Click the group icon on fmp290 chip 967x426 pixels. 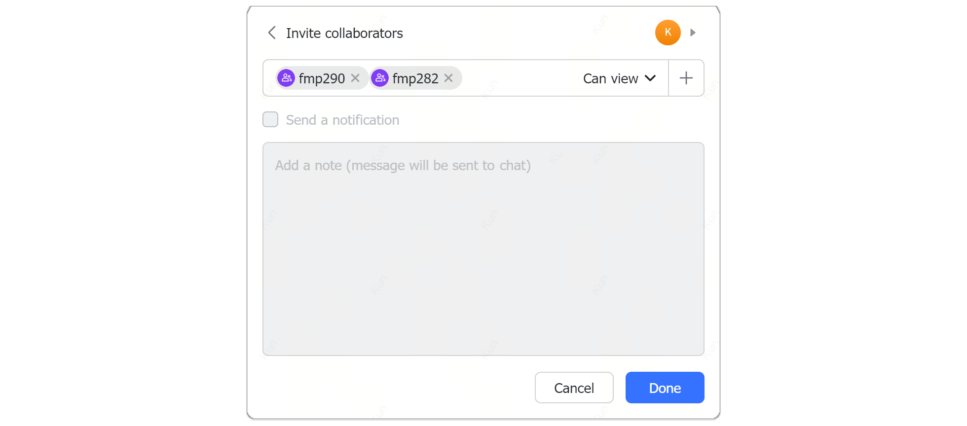pyautogui.click(x=286, y=77)
